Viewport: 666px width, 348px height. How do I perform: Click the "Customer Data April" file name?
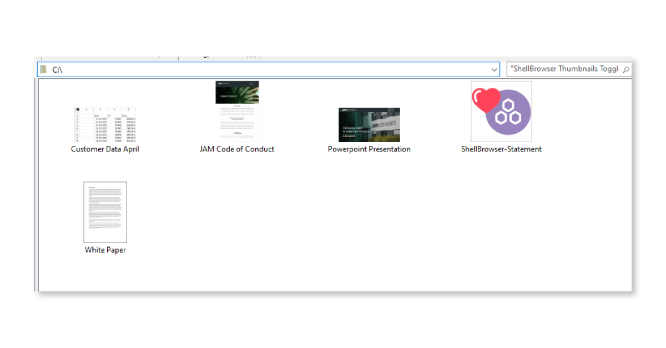coord(105,149)
